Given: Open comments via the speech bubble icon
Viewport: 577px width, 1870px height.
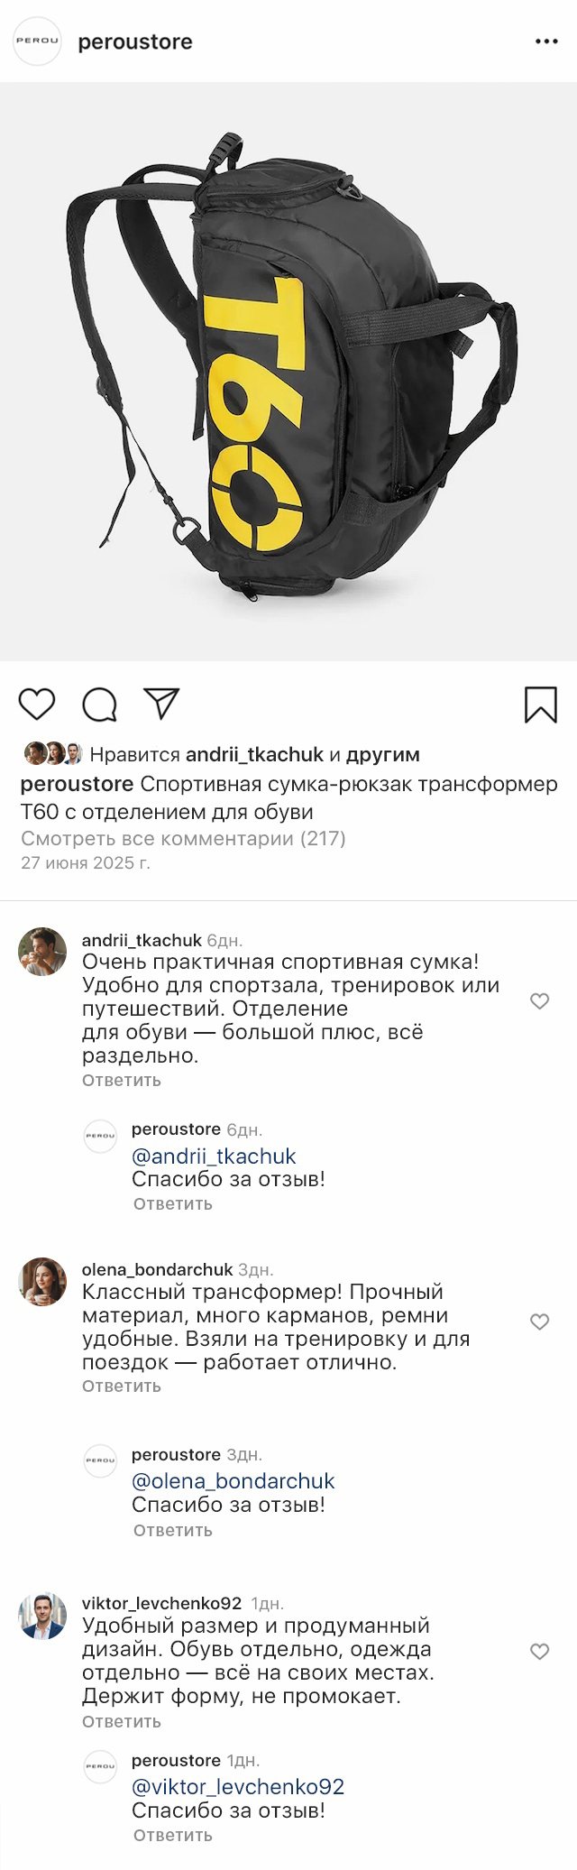Looking at the screenshot, I should click(x=99, y=705).
